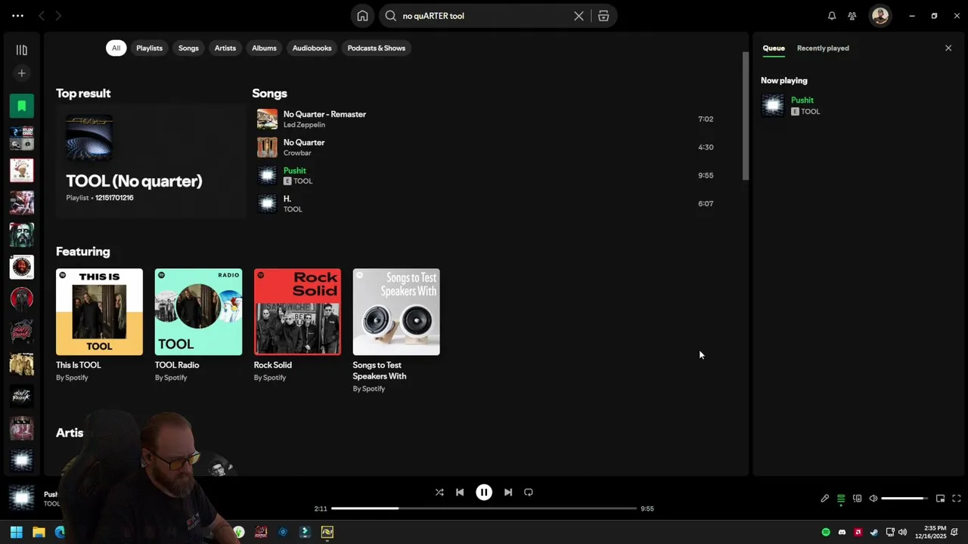Click Pushit under Now playing in queue

point(802,100)
